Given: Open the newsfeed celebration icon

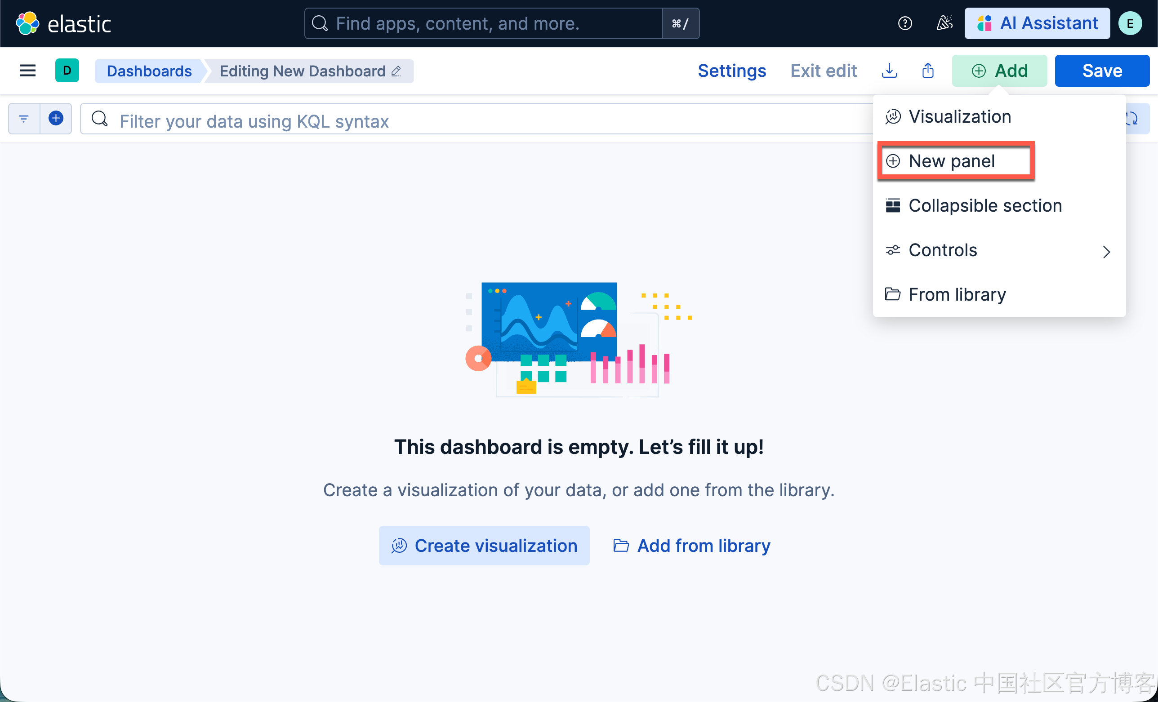Looking at the screenshot, I should 944,23.
